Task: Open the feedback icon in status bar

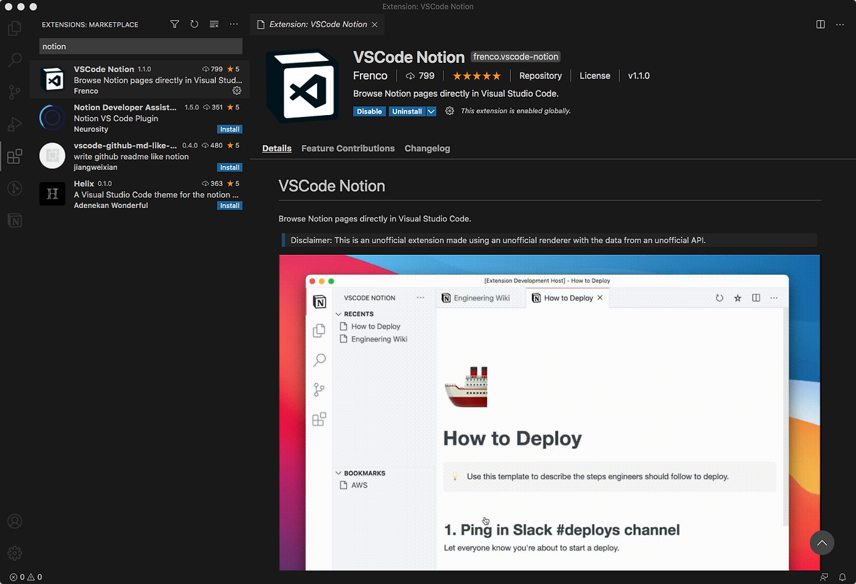Action: 824,577
